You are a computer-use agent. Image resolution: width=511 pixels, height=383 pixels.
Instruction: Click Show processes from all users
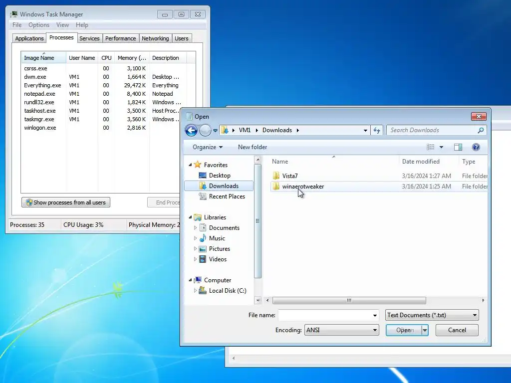(66, 202)
